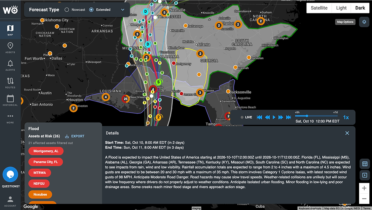Image resolution: width=372 pixels, height=210 pixels.
Task: Open the More menu in sidebar
Action: point(10,118)
